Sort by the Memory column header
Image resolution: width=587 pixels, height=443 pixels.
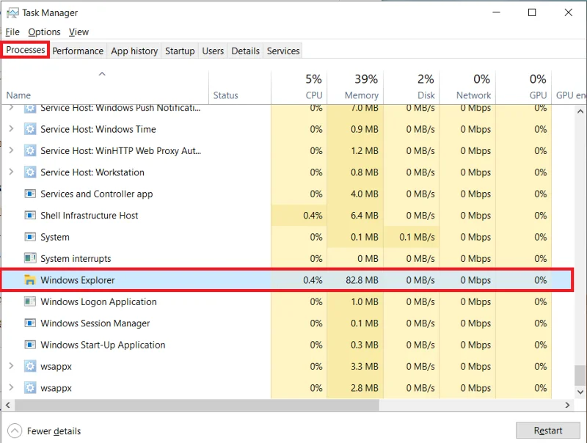(355, 87)
